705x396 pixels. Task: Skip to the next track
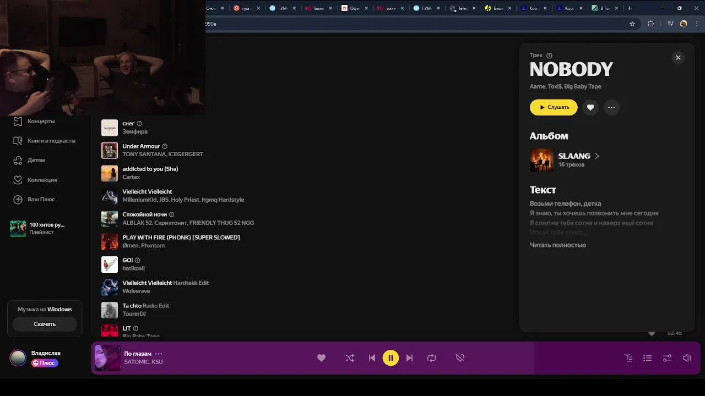tap(409, 358)
